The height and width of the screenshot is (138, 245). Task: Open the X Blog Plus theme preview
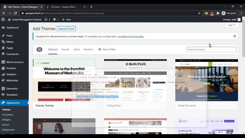pyautogui.click(x=135, y=80)
